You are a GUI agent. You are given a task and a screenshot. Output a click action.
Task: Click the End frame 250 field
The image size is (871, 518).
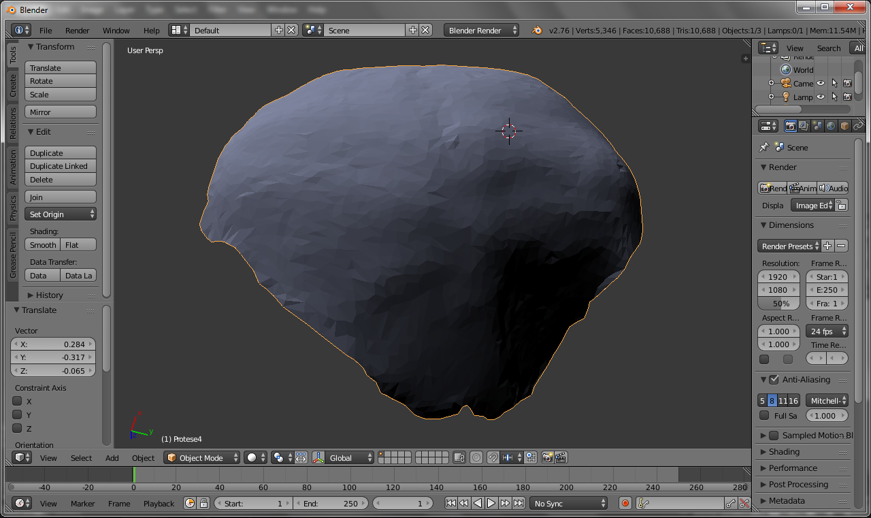[x=330, y=504]
